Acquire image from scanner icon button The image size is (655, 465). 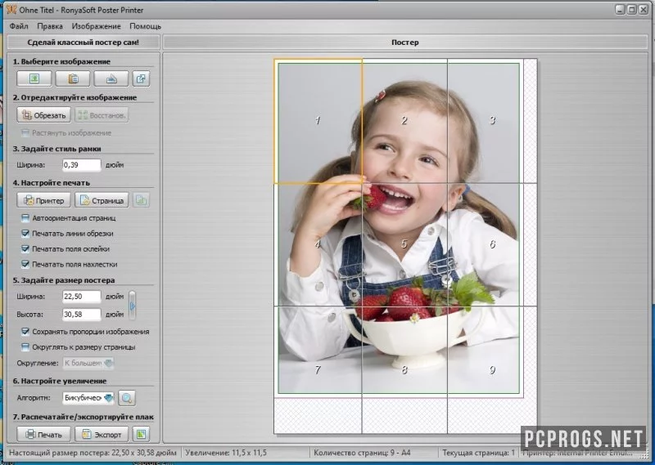click(111, 78)
